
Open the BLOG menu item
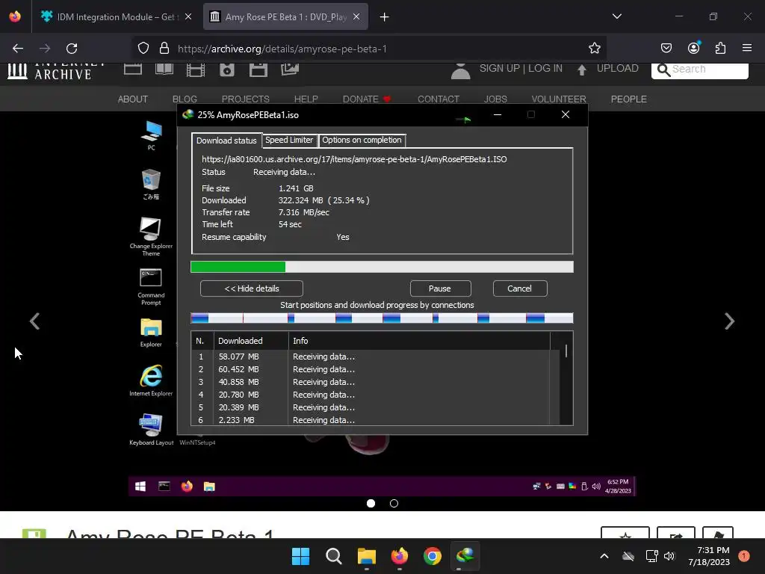(x=185, y=99)
